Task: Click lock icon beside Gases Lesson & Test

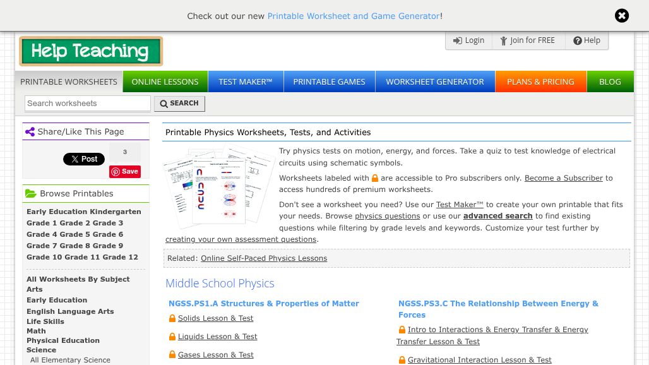Action: click(172, 356)
